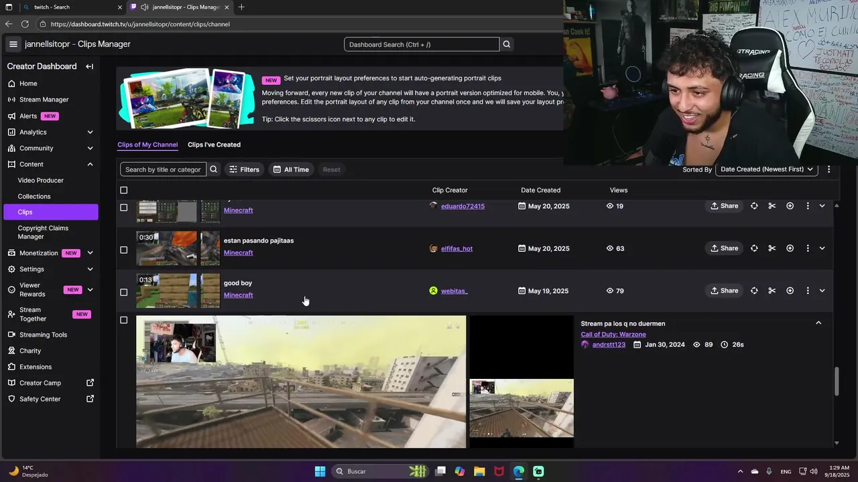The image size is (858, 482).
Task: Open the Call of Duty: Warzone link
Action: pyautogui.click(x=613, y=334)
